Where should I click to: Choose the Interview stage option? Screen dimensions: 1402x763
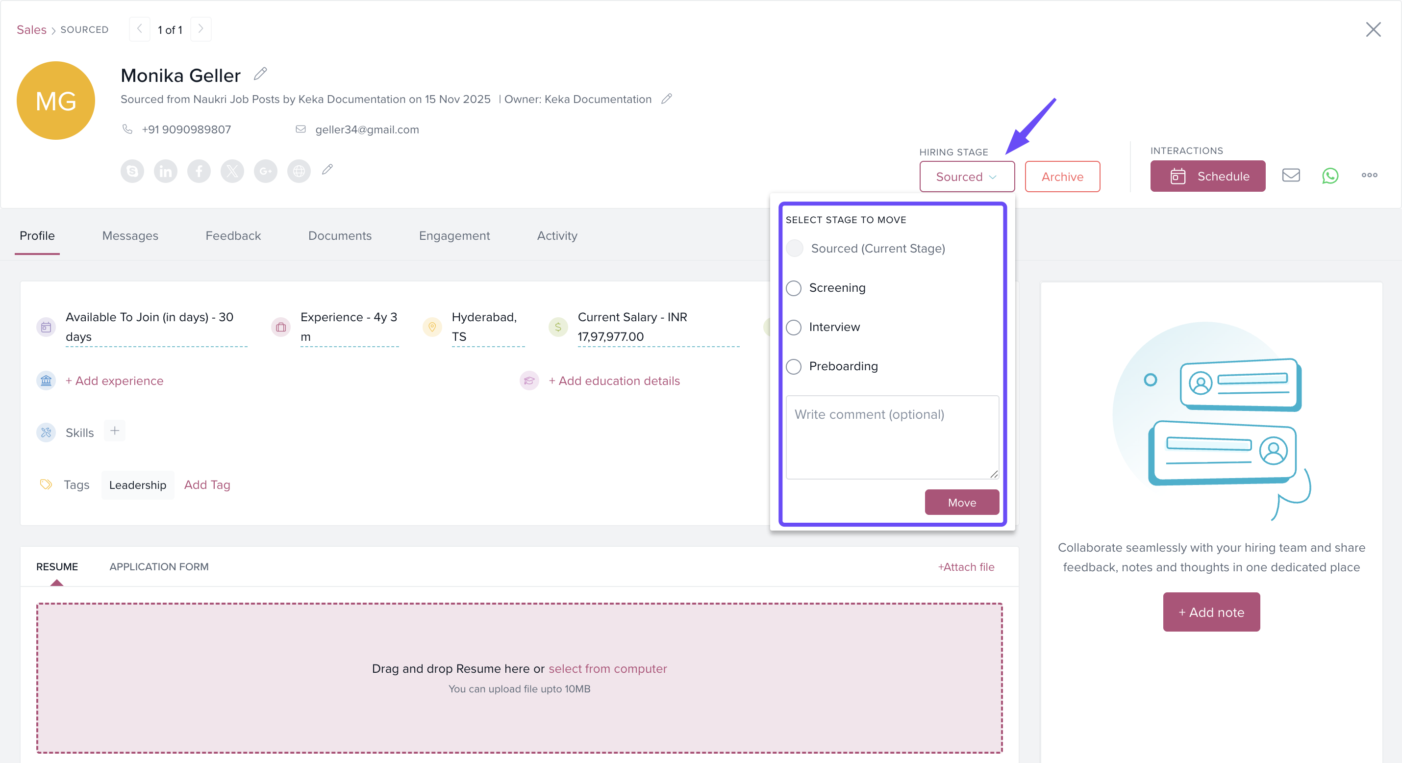tap(794, 327)
